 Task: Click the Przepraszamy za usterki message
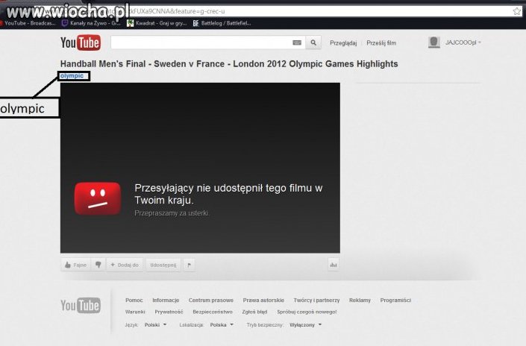pyautogui.click(x=172, y=213)
